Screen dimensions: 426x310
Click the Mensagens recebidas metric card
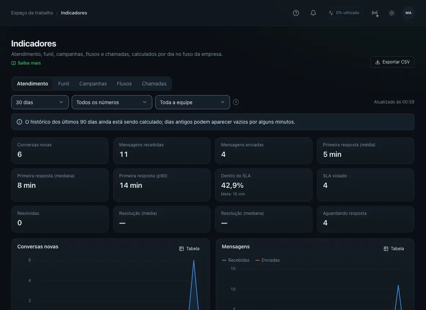[162, 151]
